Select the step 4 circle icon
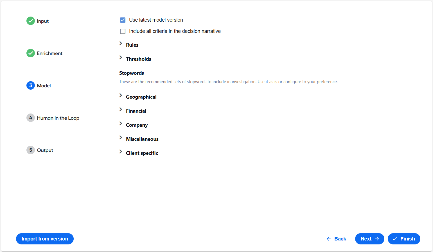The width and height of the screenshot is (433, 252). coord(31,118)
